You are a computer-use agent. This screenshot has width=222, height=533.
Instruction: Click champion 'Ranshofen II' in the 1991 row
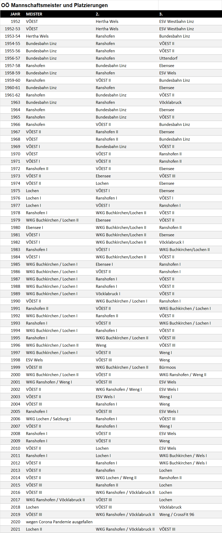point(37,309)
